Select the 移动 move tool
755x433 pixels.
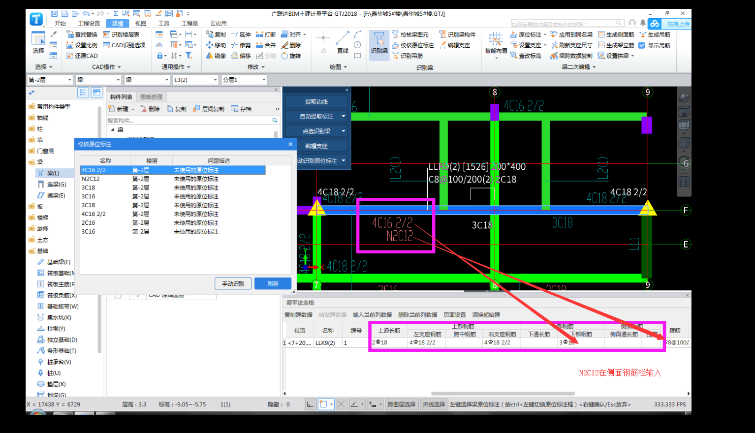pos(216,45)
